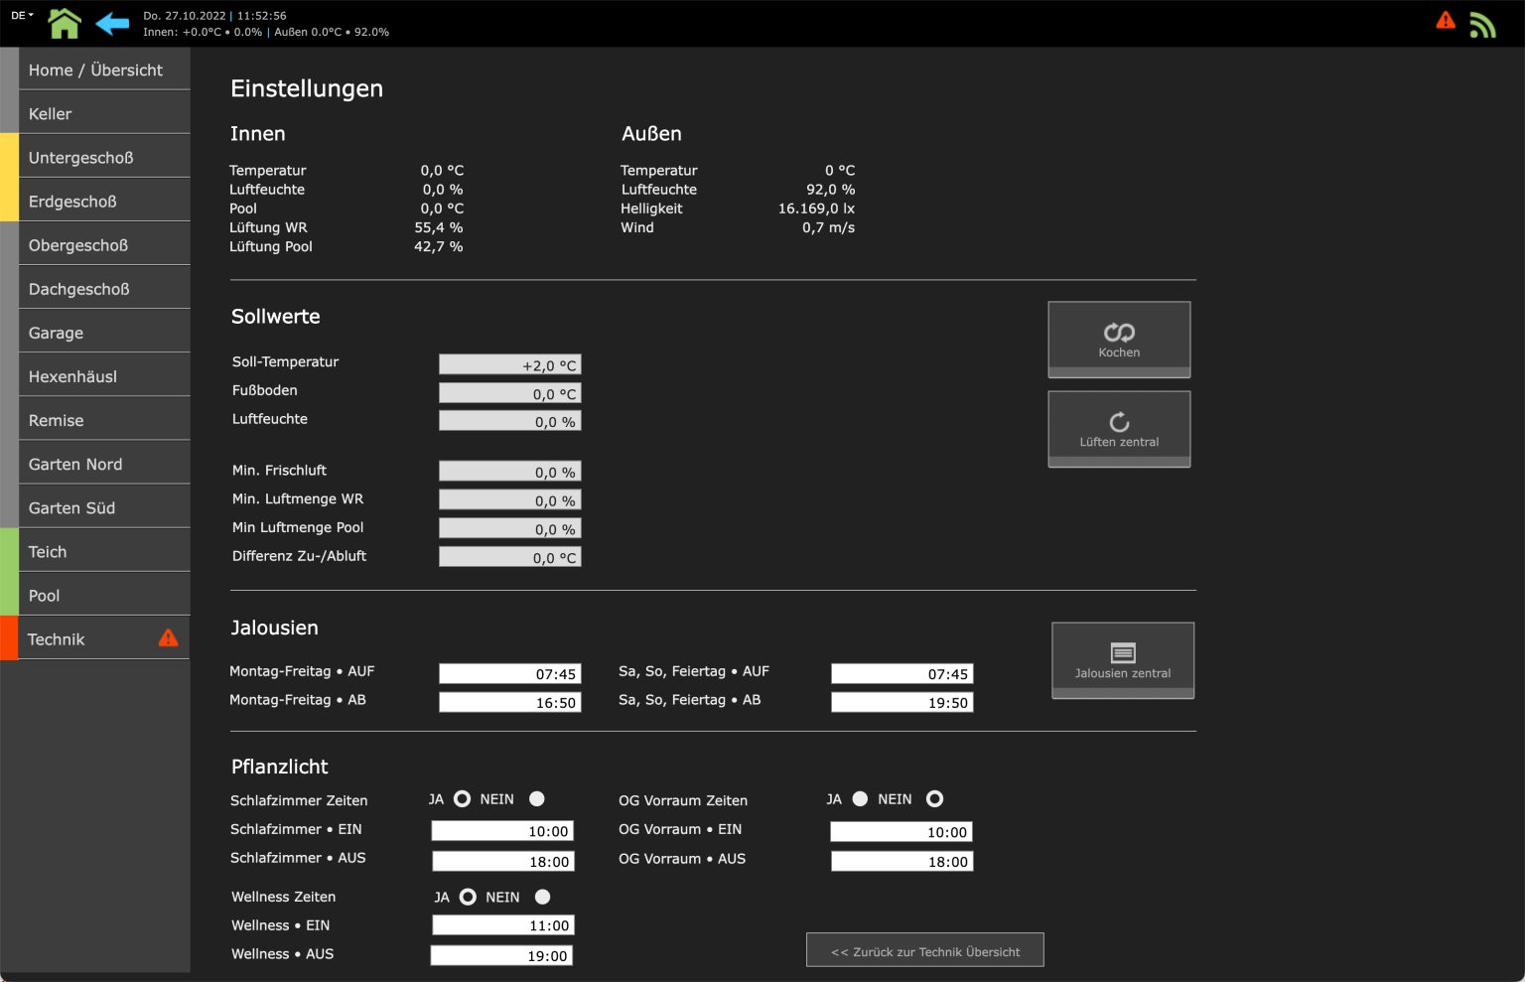Edit the Montag-Freitag AUF time field

tap(510, 673)
